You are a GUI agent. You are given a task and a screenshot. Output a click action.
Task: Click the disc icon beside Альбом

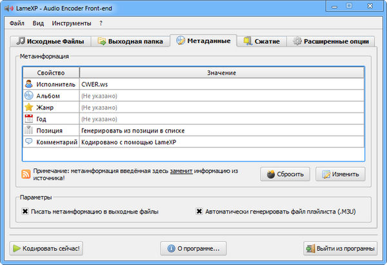[28, 95]
